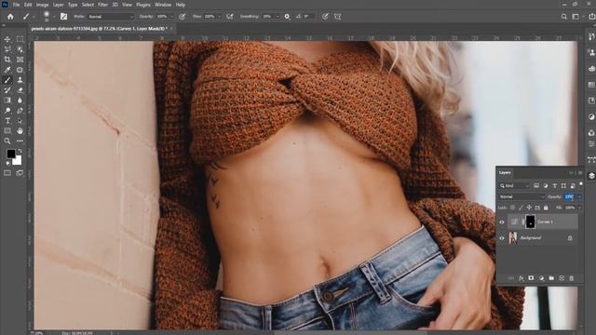Select the Zoom tool
The image size is (596, 335).
7,141
